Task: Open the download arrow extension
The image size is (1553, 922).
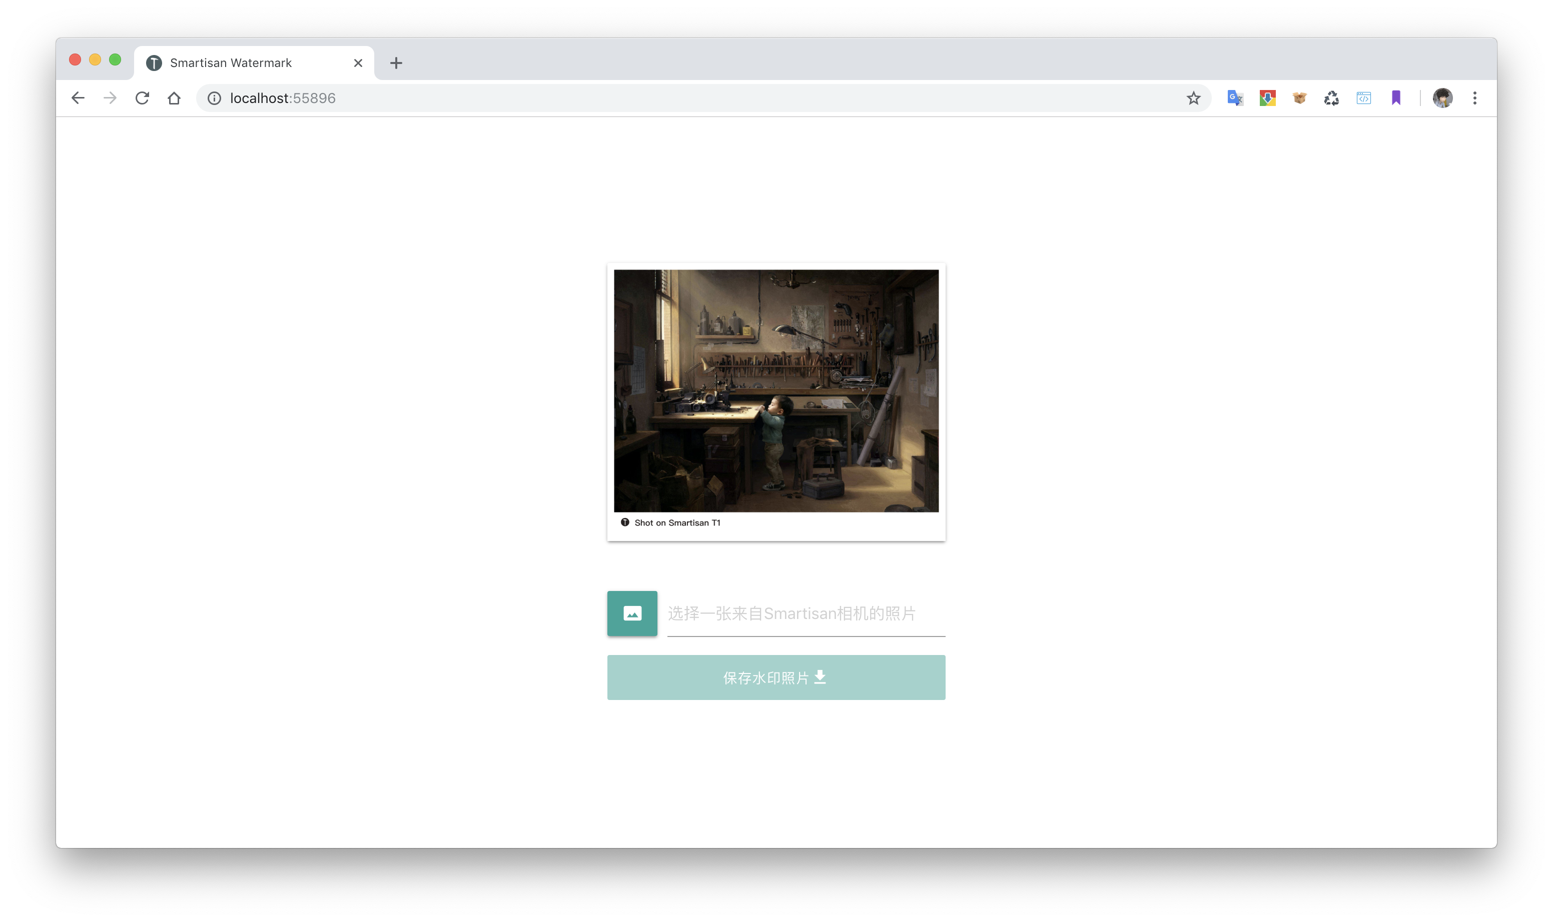Action: pos(1267,98)
